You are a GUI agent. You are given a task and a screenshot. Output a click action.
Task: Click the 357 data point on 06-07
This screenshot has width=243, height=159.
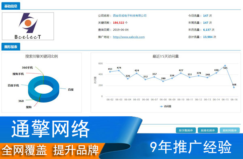[154, 77]
